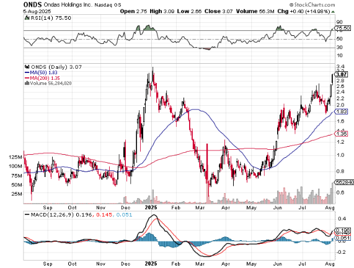Image resolution: width=354 pixels, height=268 pixels.
Task: Click the 30 level on the RSI axis
Action: [339, 47]
